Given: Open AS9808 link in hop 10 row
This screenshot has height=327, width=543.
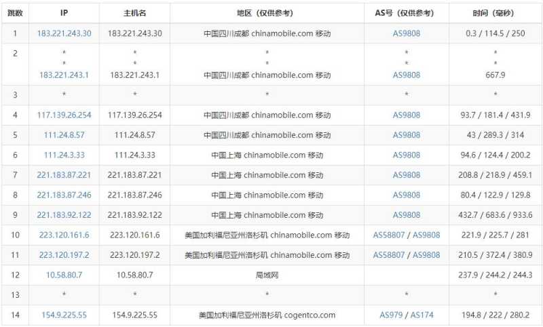Looking at the screenshot, I should (x=426, y=235).
